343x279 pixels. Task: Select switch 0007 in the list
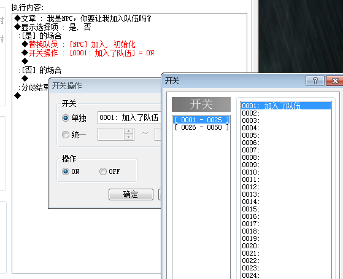tap(286, 150)
